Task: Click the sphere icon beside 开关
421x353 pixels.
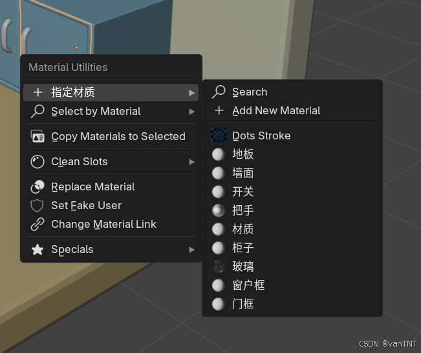Action: click(219, 192)
